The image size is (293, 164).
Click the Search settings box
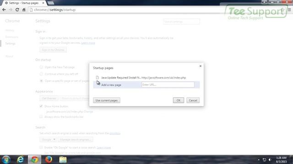coord(181,21)
